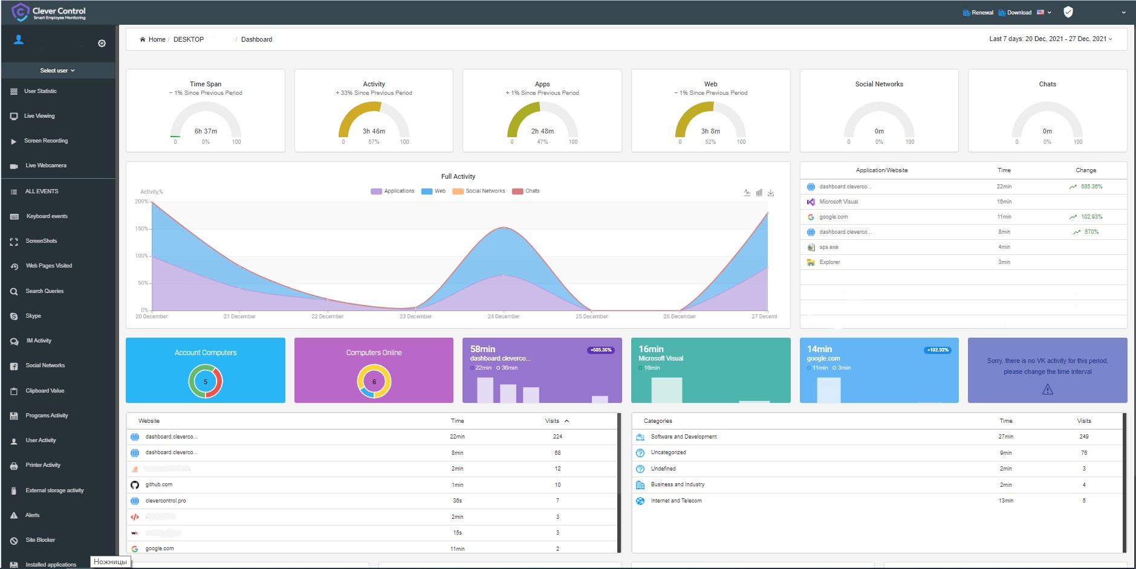
Task: Toggle Chats series in chart legend
Action: click(526, 191)
